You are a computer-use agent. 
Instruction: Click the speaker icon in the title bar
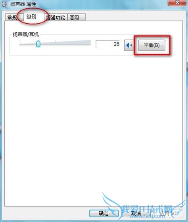pos(4,4)
